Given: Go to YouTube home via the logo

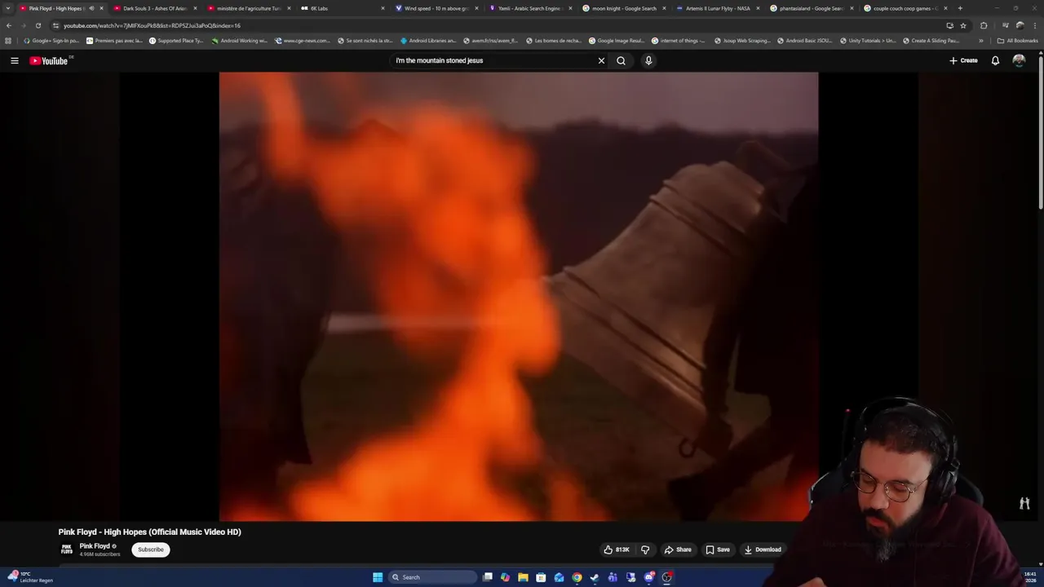Looking at the screenshot, I should pos(49,60).
